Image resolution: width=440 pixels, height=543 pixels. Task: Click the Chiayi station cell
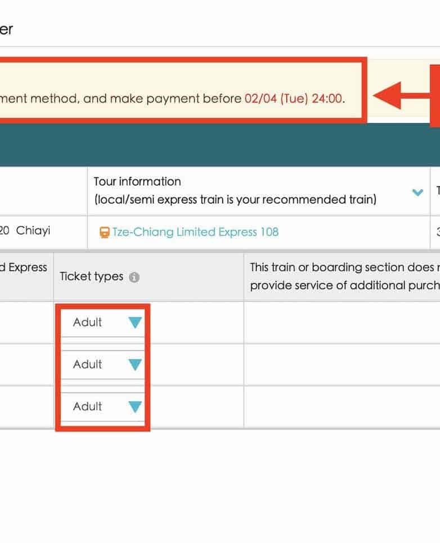pos(33,230)
